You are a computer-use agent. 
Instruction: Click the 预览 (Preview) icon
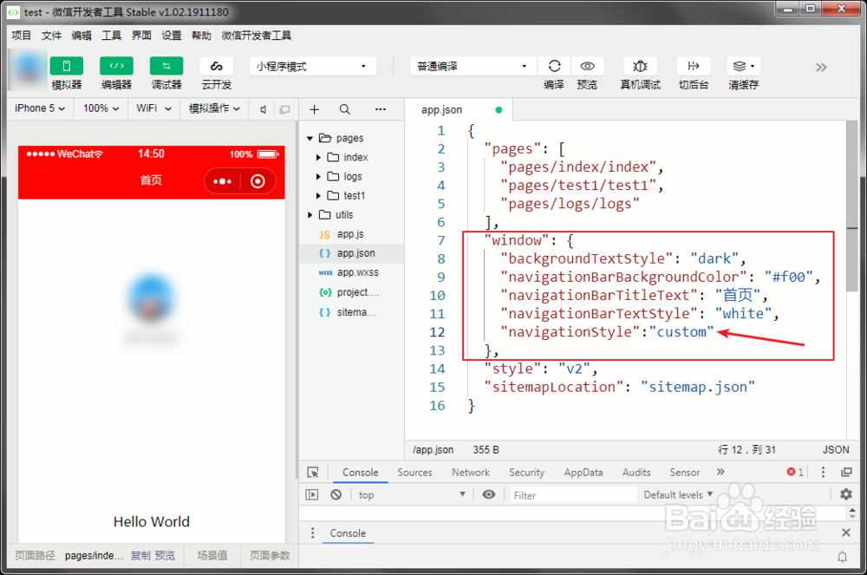pyautogui.click(x=588, y=66)
